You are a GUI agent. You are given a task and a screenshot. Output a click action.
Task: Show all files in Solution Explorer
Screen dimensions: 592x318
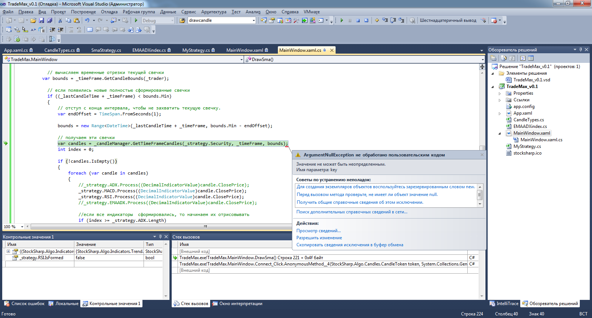tap(504, 58)
